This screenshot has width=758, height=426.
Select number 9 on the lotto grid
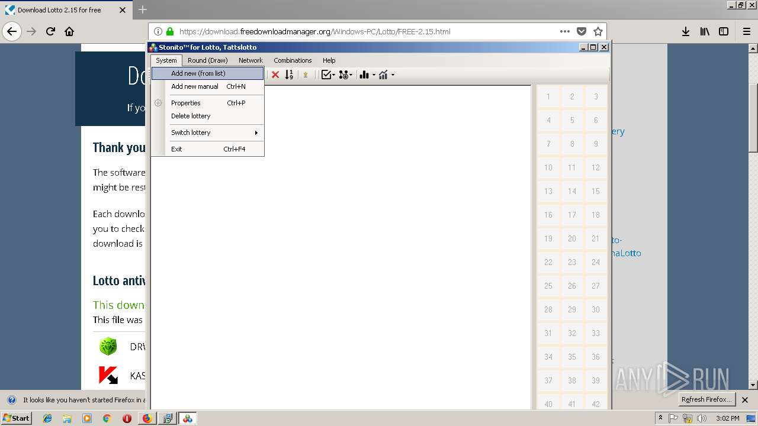(596, 144)
